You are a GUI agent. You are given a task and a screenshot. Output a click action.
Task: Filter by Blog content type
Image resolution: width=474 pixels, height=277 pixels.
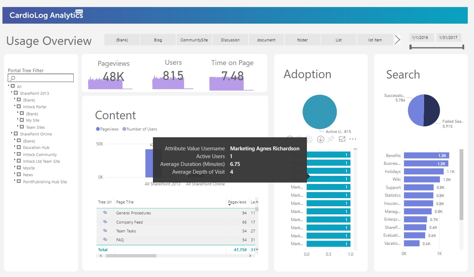pos(158,40)
